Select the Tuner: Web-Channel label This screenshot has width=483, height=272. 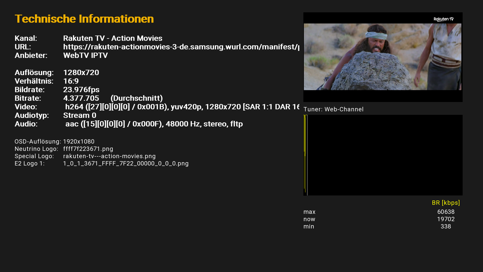pos(334,109)
